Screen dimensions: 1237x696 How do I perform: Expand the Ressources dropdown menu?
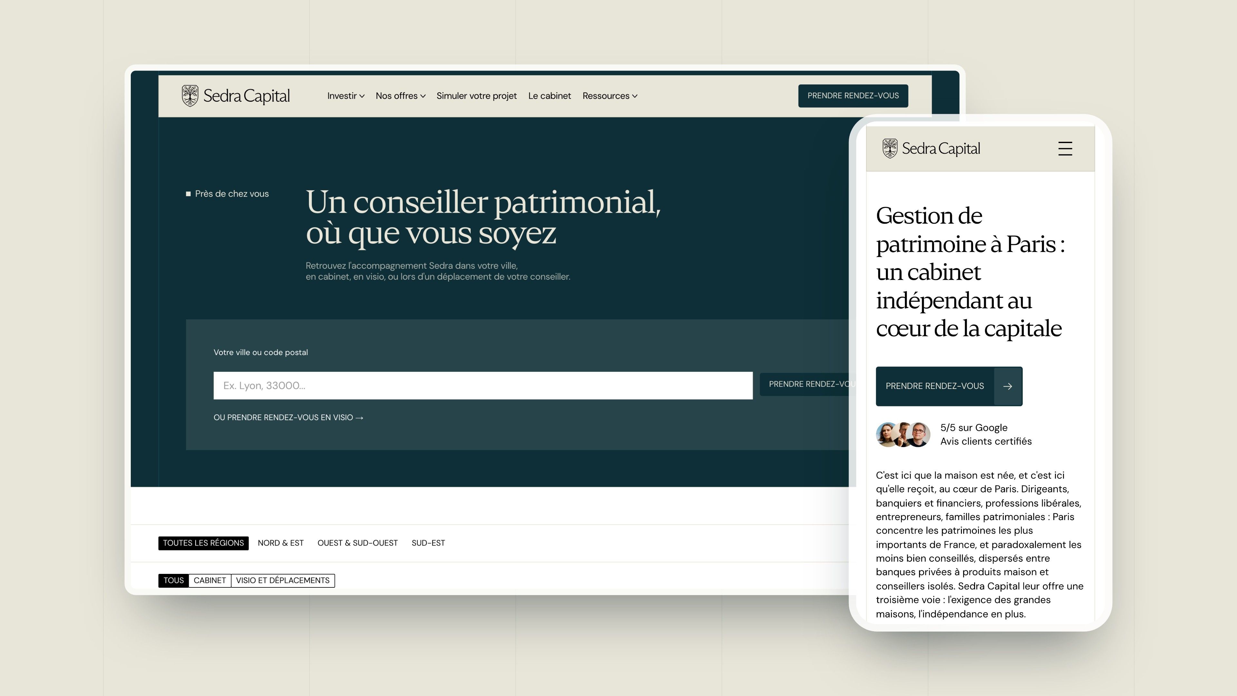(x=610, y=96)
